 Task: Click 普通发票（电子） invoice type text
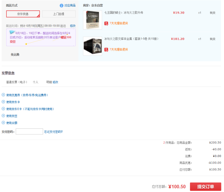tap(17, 82)
